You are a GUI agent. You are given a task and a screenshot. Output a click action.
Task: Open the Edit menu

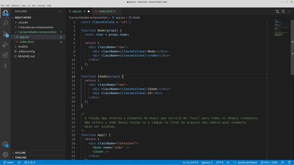pyautogui.click(x=8, y=5)
